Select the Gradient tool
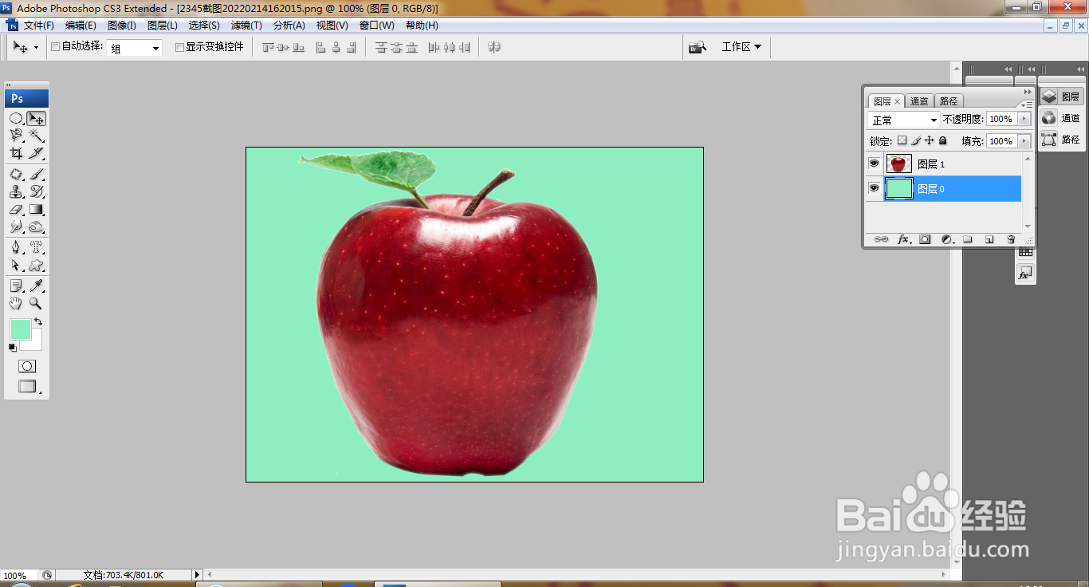Image resolution: width=1089 pixels, height=587 pixels. (x=36, y=209)
